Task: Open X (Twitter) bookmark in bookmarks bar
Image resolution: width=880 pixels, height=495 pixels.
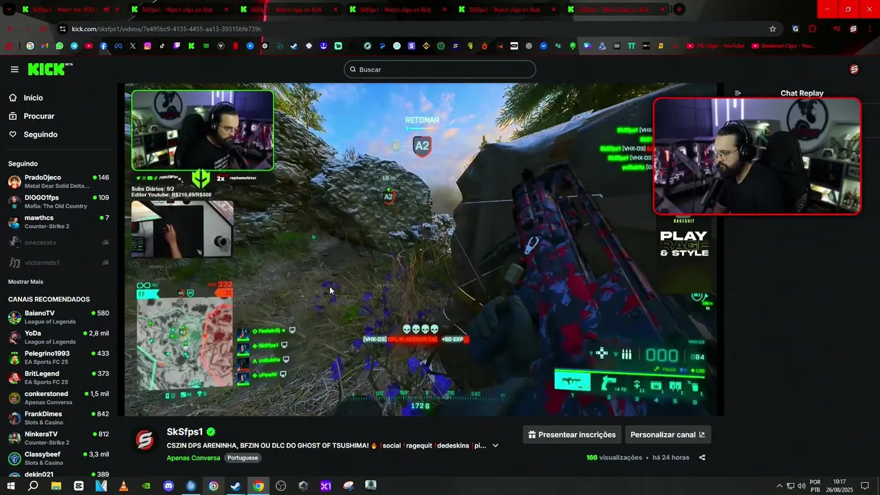Action: [x=133, y=46]
